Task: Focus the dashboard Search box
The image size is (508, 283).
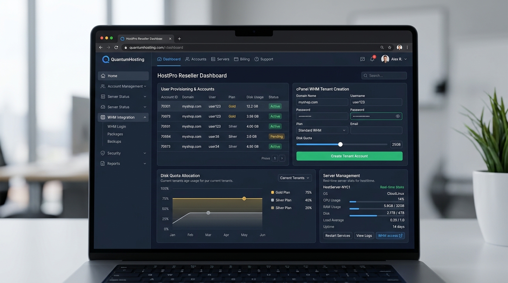Action: [384, 76]
